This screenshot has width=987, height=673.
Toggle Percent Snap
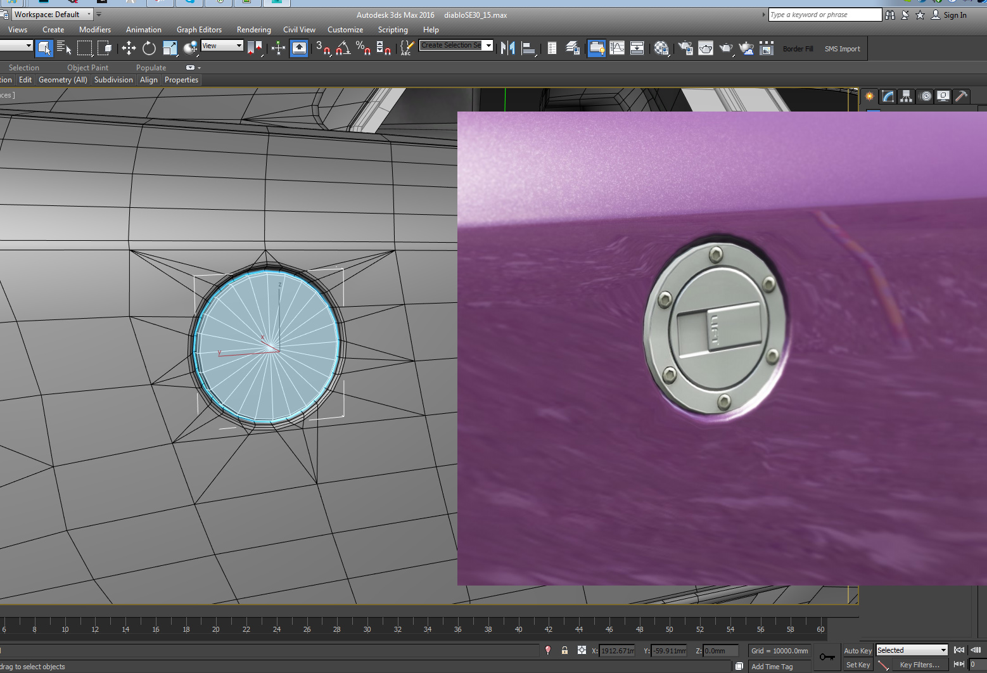(363, 48)
